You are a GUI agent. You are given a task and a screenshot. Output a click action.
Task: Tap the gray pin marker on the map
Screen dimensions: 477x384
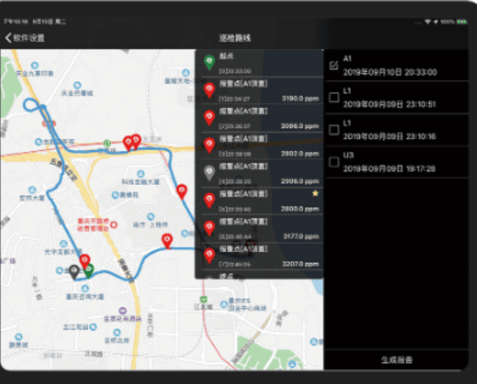point(74,272)
